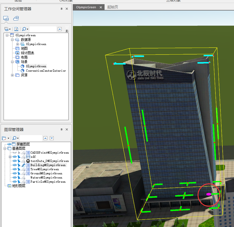Collapse the OlympicGreen workspace root node
The image size is (234, 227).
click(x=7, y=35)
